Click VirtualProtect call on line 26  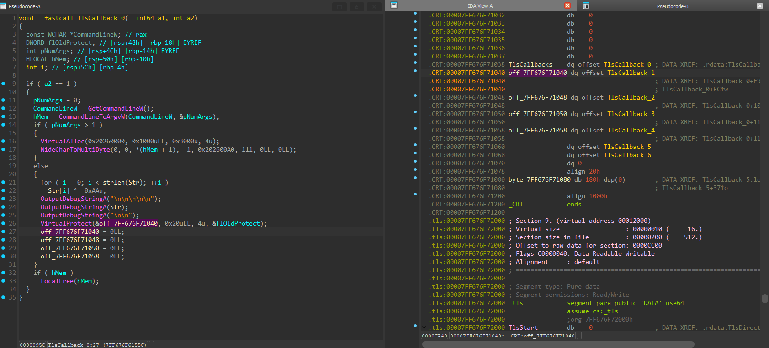coord(66,223)
